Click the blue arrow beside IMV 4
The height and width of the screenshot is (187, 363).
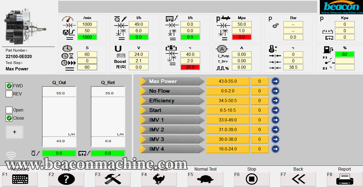275,149
